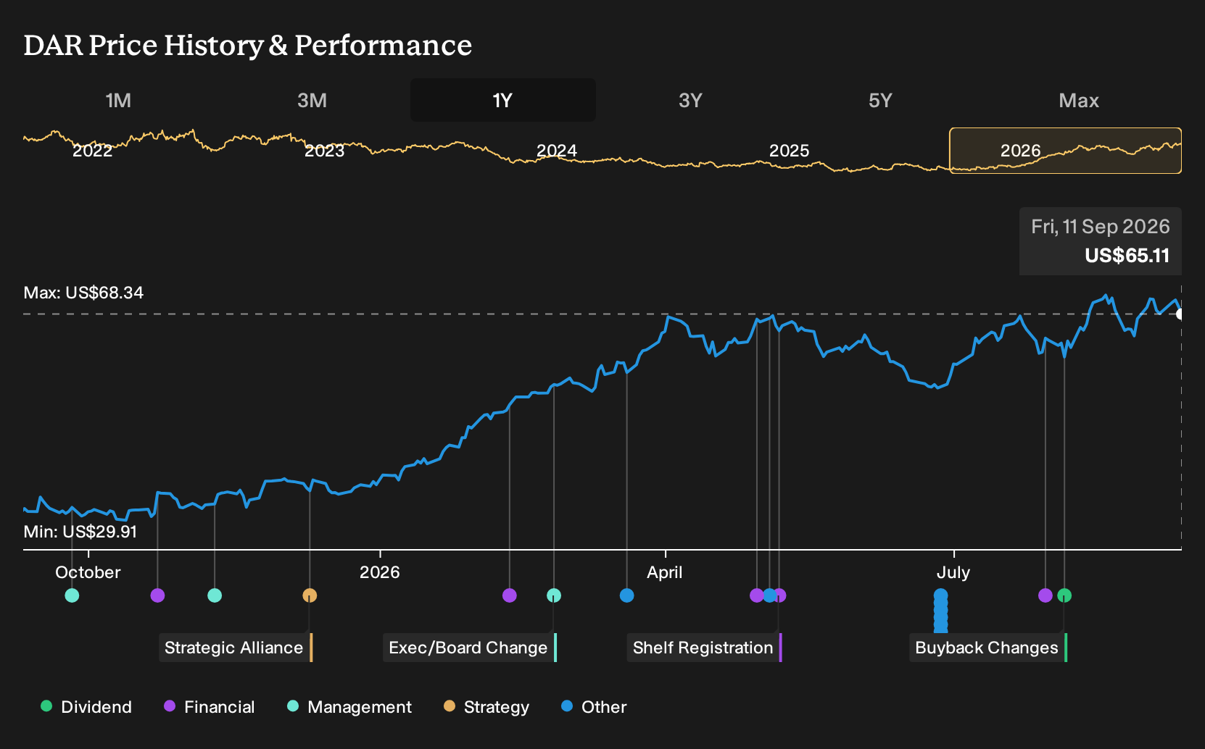Image resolution: width=1205 pixels, height=749 pixels.
Task: Click purple Financial dot beside green Dividend dot
Action: point(1045,595)
